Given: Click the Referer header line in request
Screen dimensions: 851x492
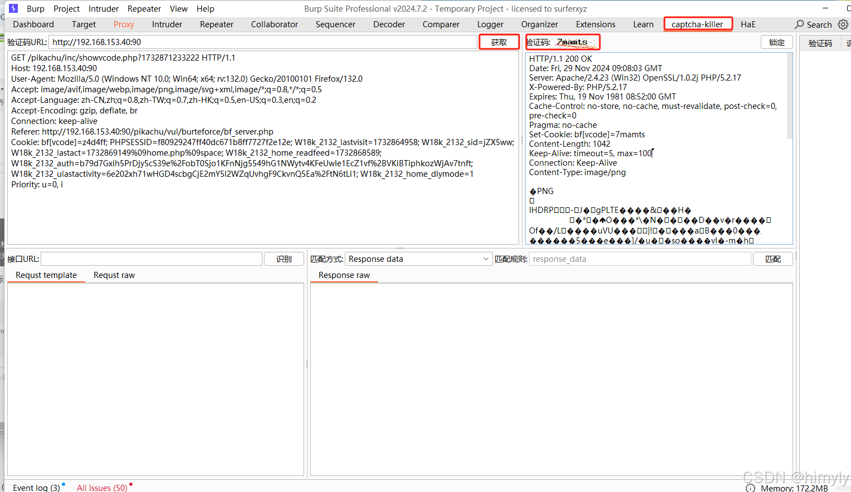Looking at the screenshot, I should click(x=142, y=132).
